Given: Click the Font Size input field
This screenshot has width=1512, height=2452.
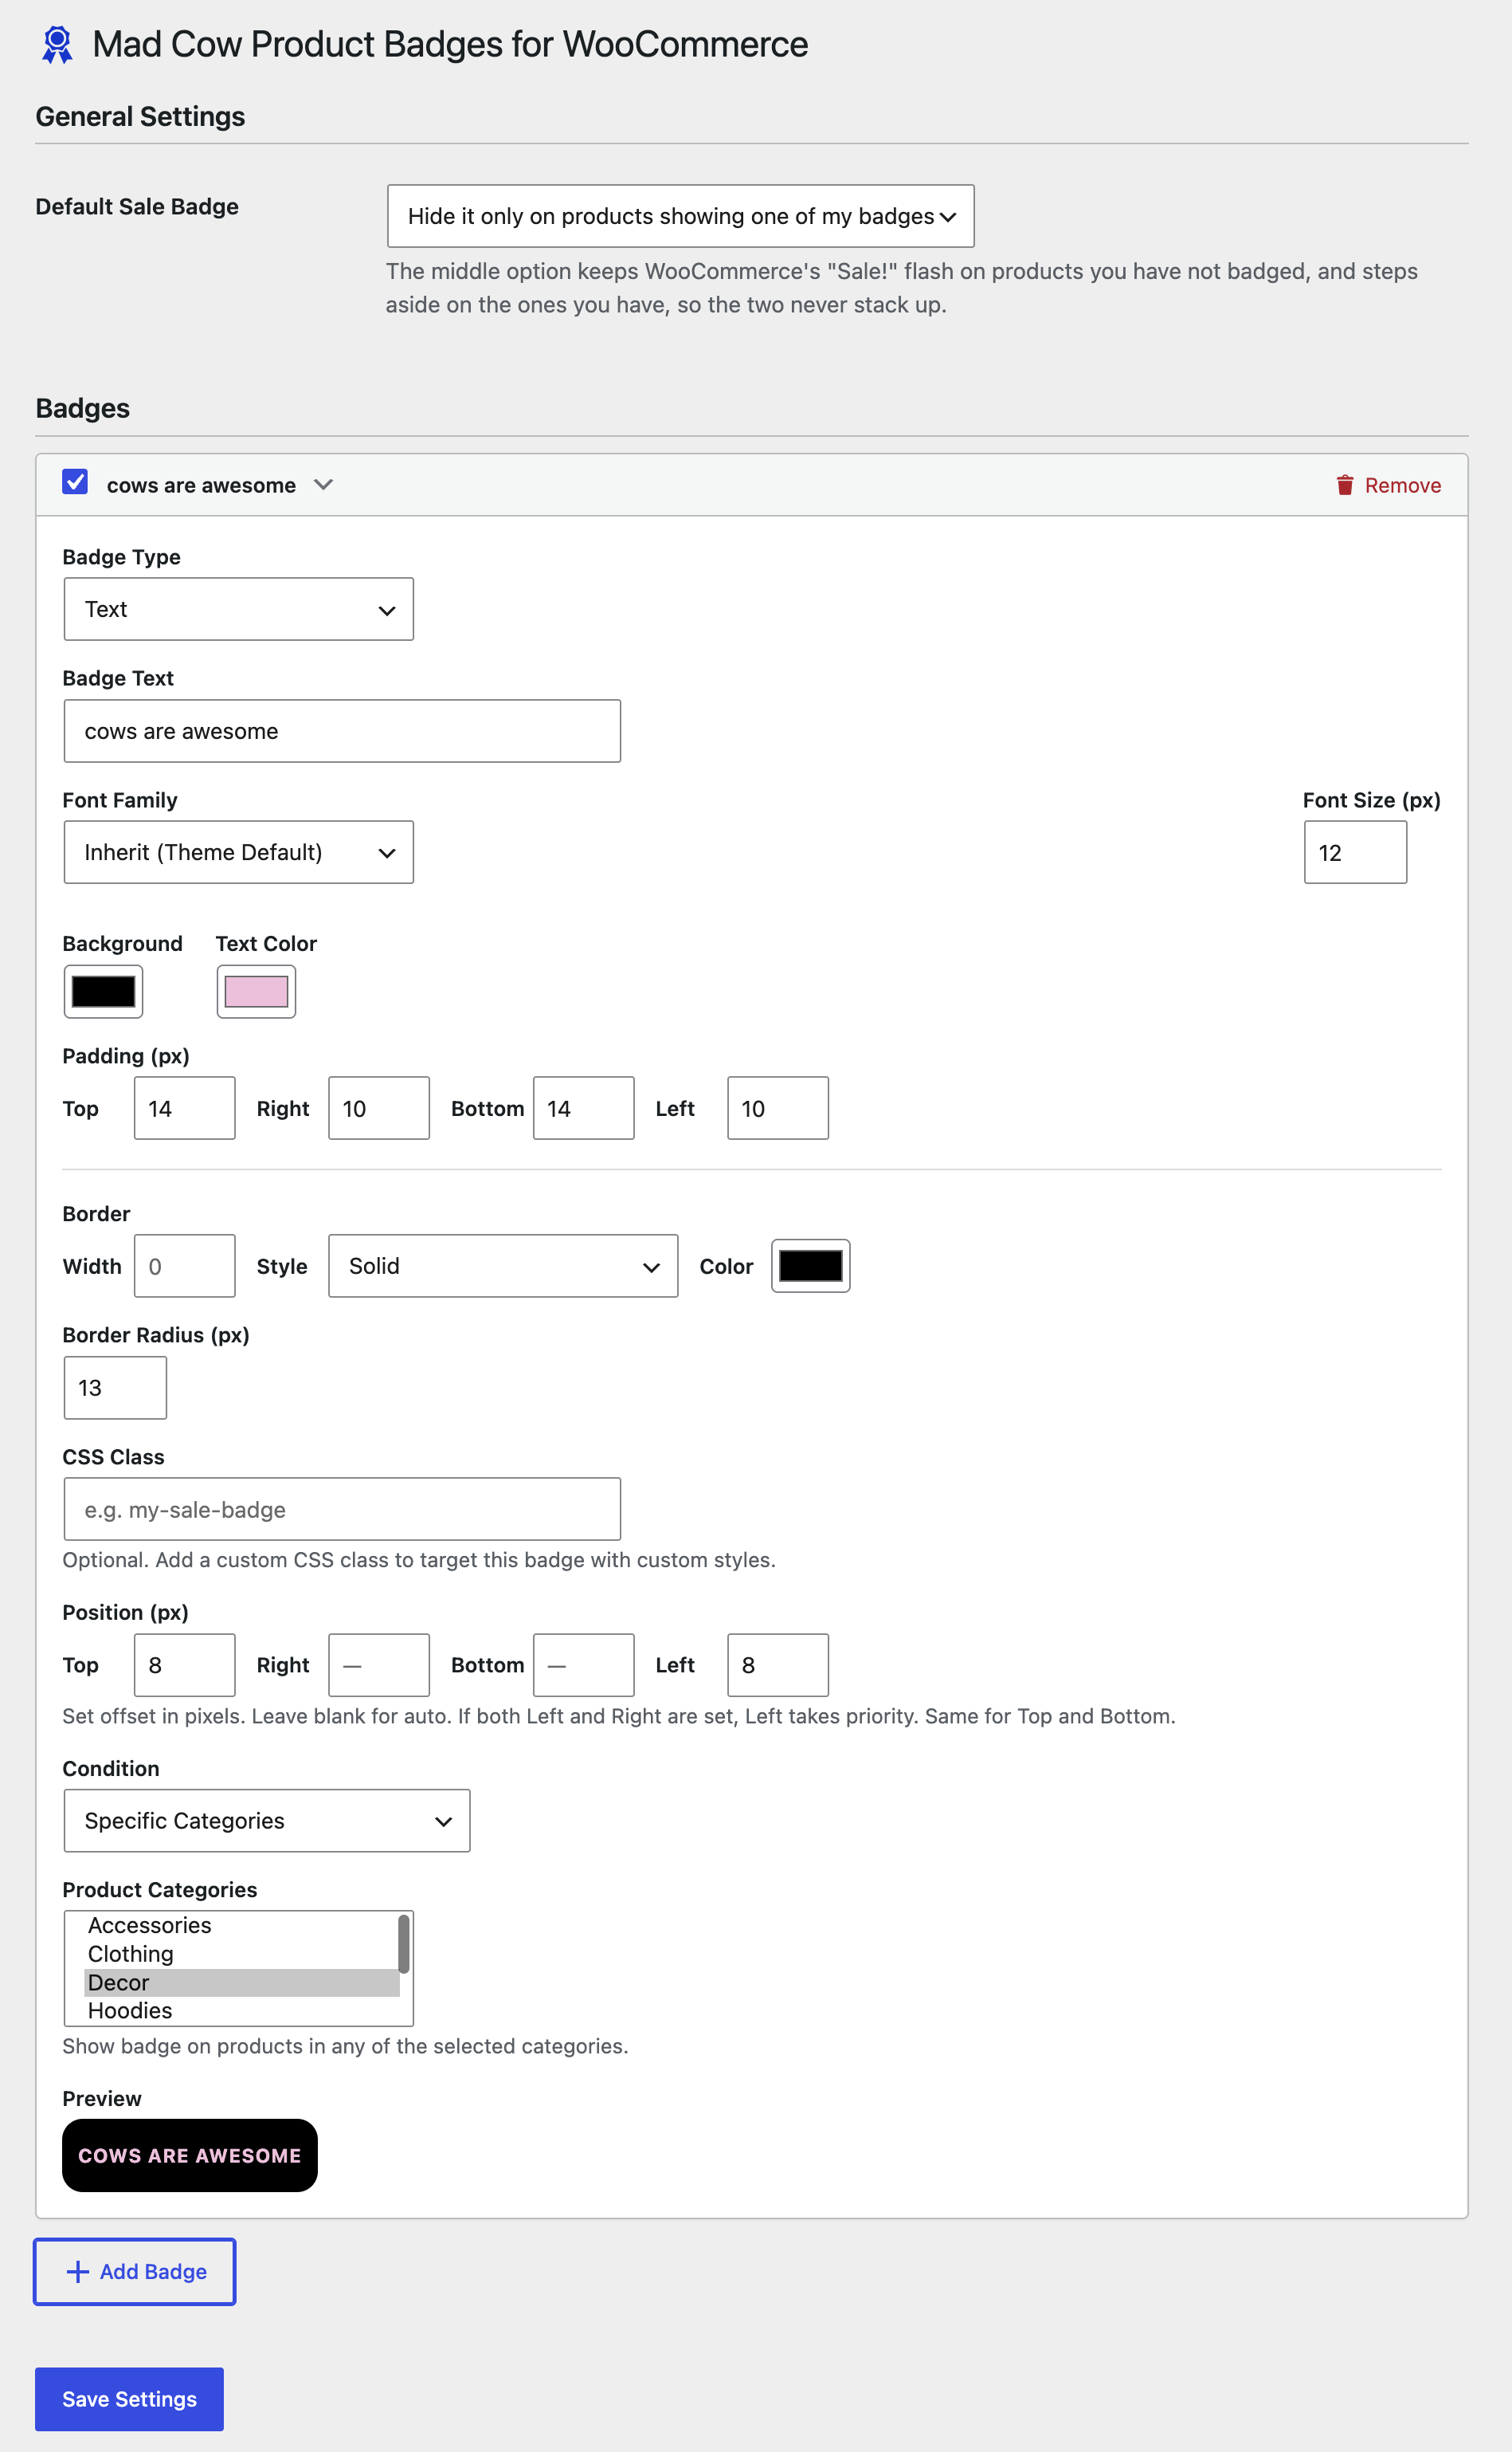Looking at the screenshot, I should 1355,852.
